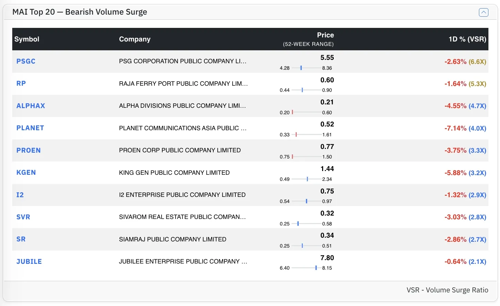Click the 1D % (VSR) column header
The image size is (500, 306).
(467, 39)
